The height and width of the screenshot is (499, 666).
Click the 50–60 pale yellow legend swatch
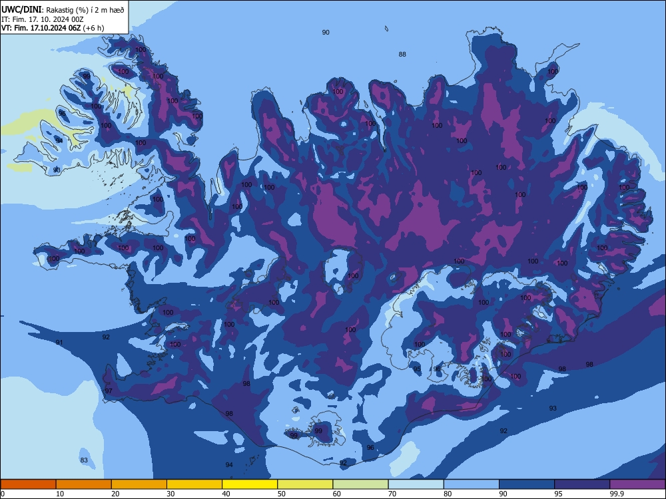(x=306, y=484)
